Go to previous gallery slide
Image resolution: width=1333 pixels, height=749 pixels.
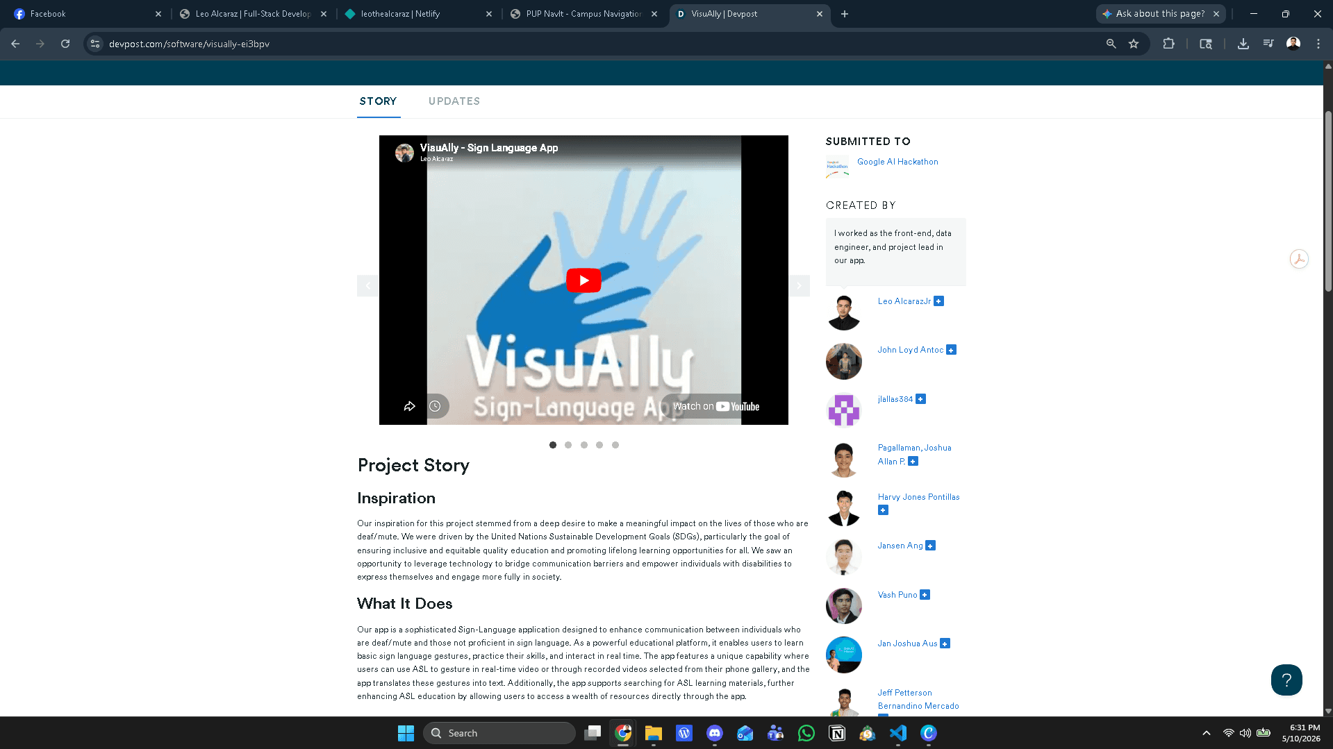[368, 285]
